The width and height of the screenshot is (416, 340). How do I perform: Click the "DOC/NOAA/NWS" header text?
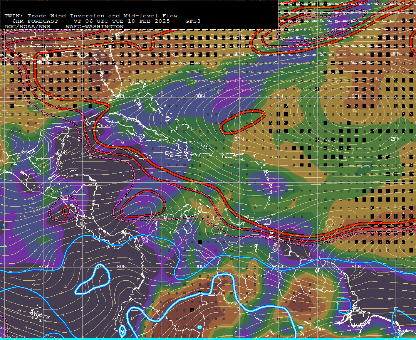(27, 27)
